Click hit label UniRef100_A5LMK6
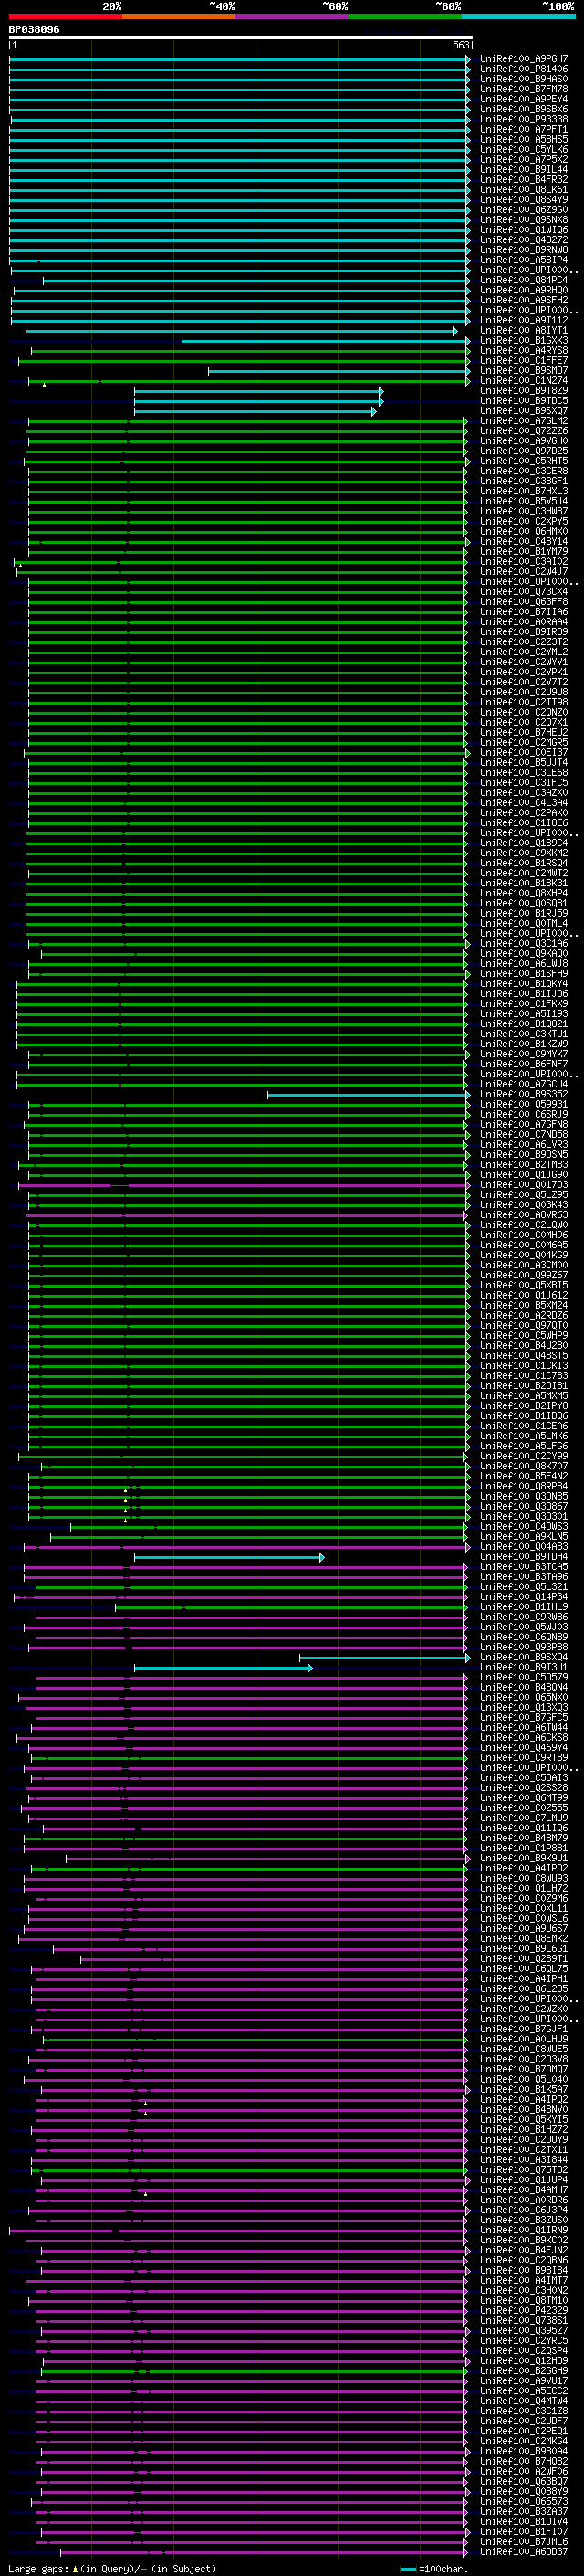Viewport: 584px width, 2576px height. point(524,1436)
